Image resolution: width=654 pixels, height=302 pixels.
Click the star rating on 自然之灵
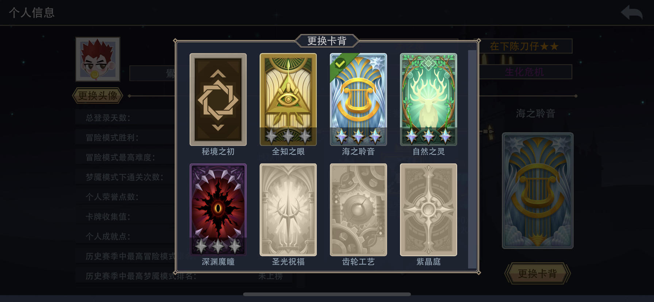pos(428,136)
